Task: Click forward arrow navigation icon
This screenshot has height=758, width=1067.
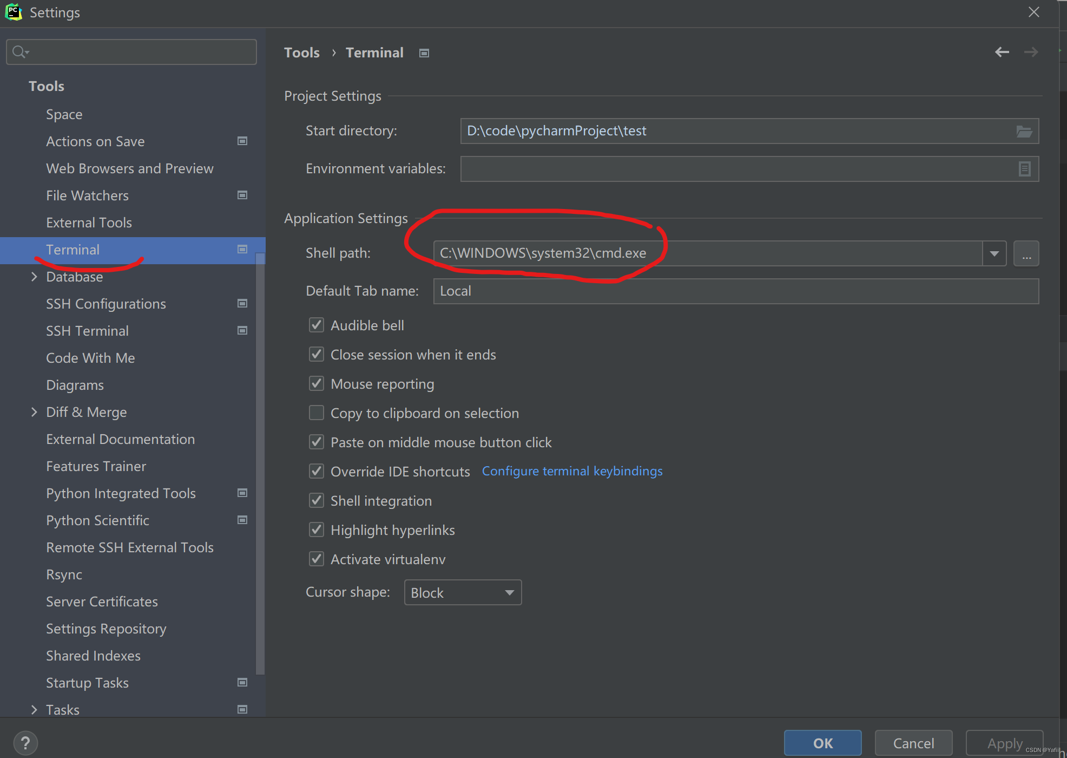Action: point(1031,52)
